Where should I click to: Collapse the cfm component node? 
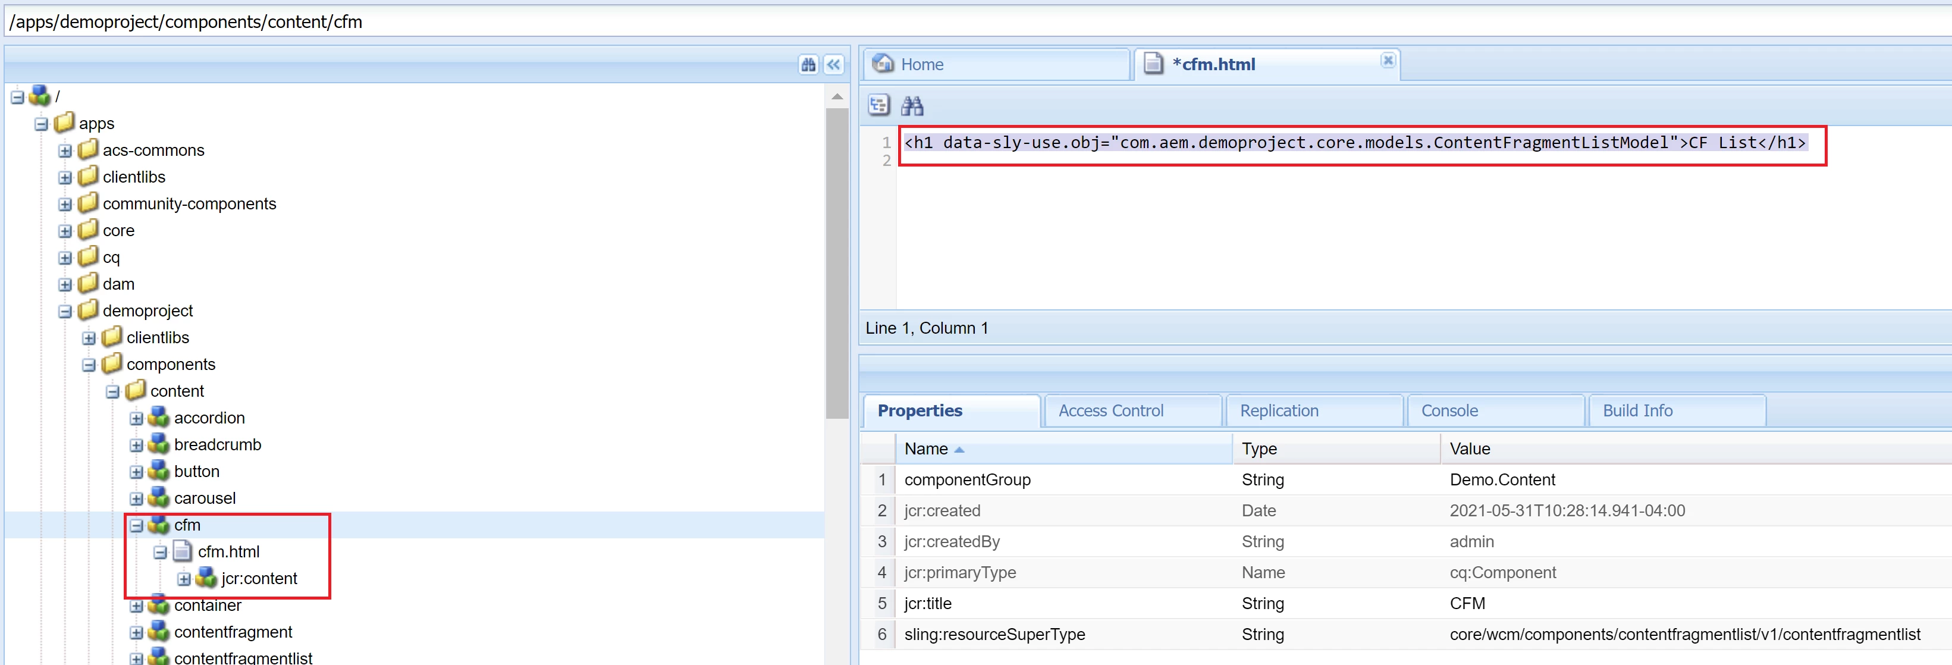(x=136, y=525)
